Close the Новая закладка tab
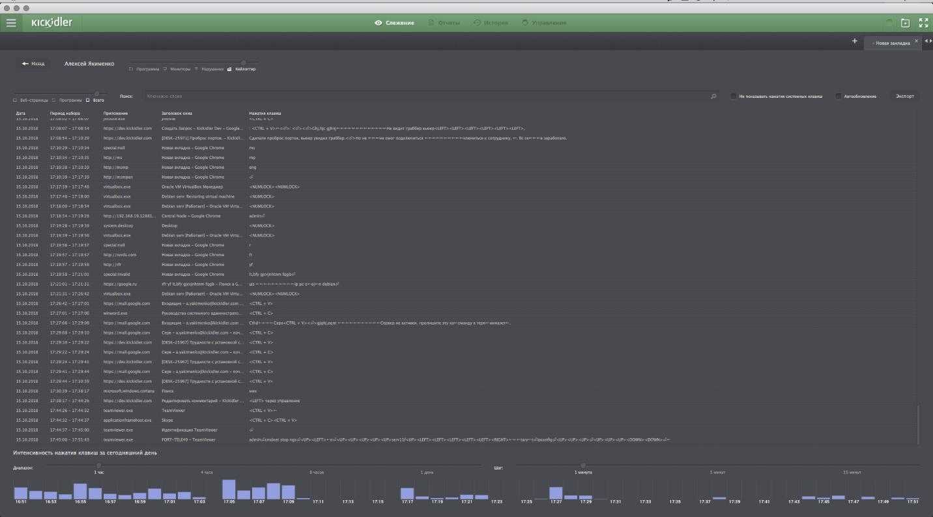 coord(916,41)
